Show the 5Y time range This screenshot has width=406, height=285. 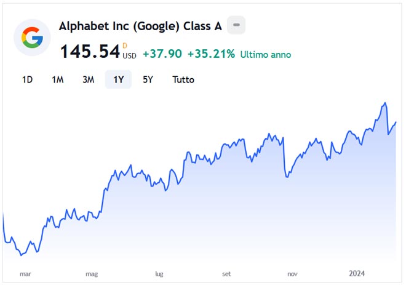click(148, 79)
